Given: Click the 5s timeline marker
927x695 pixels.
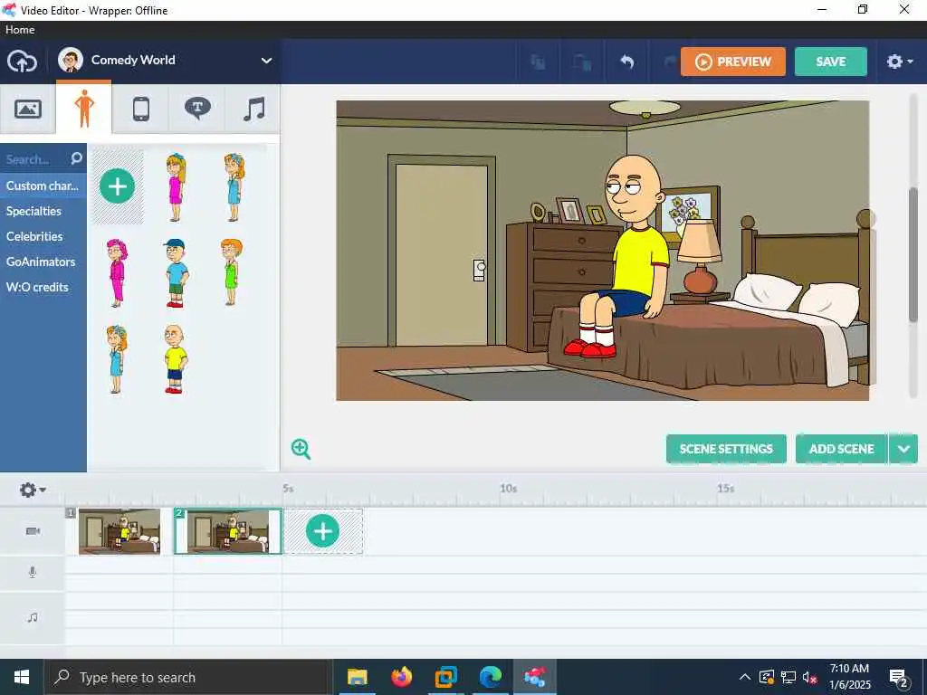Looking at the screenshot, I should pos(288,488).
